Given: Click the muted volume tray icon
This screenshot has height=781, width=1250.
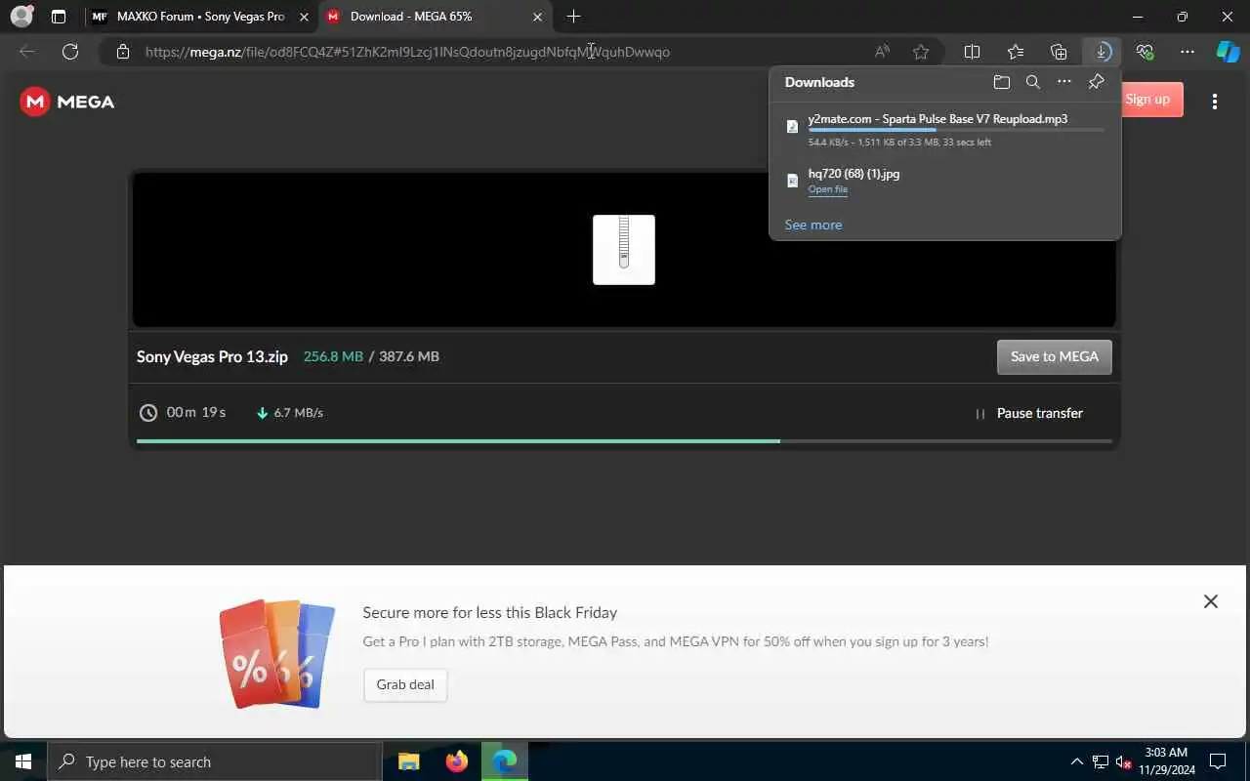Looking at the screenshot, I should click(x=1123, y=761).
